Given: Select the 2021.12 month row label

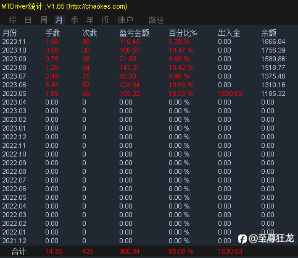Looking at the screenshot, I should click(14, 241).
